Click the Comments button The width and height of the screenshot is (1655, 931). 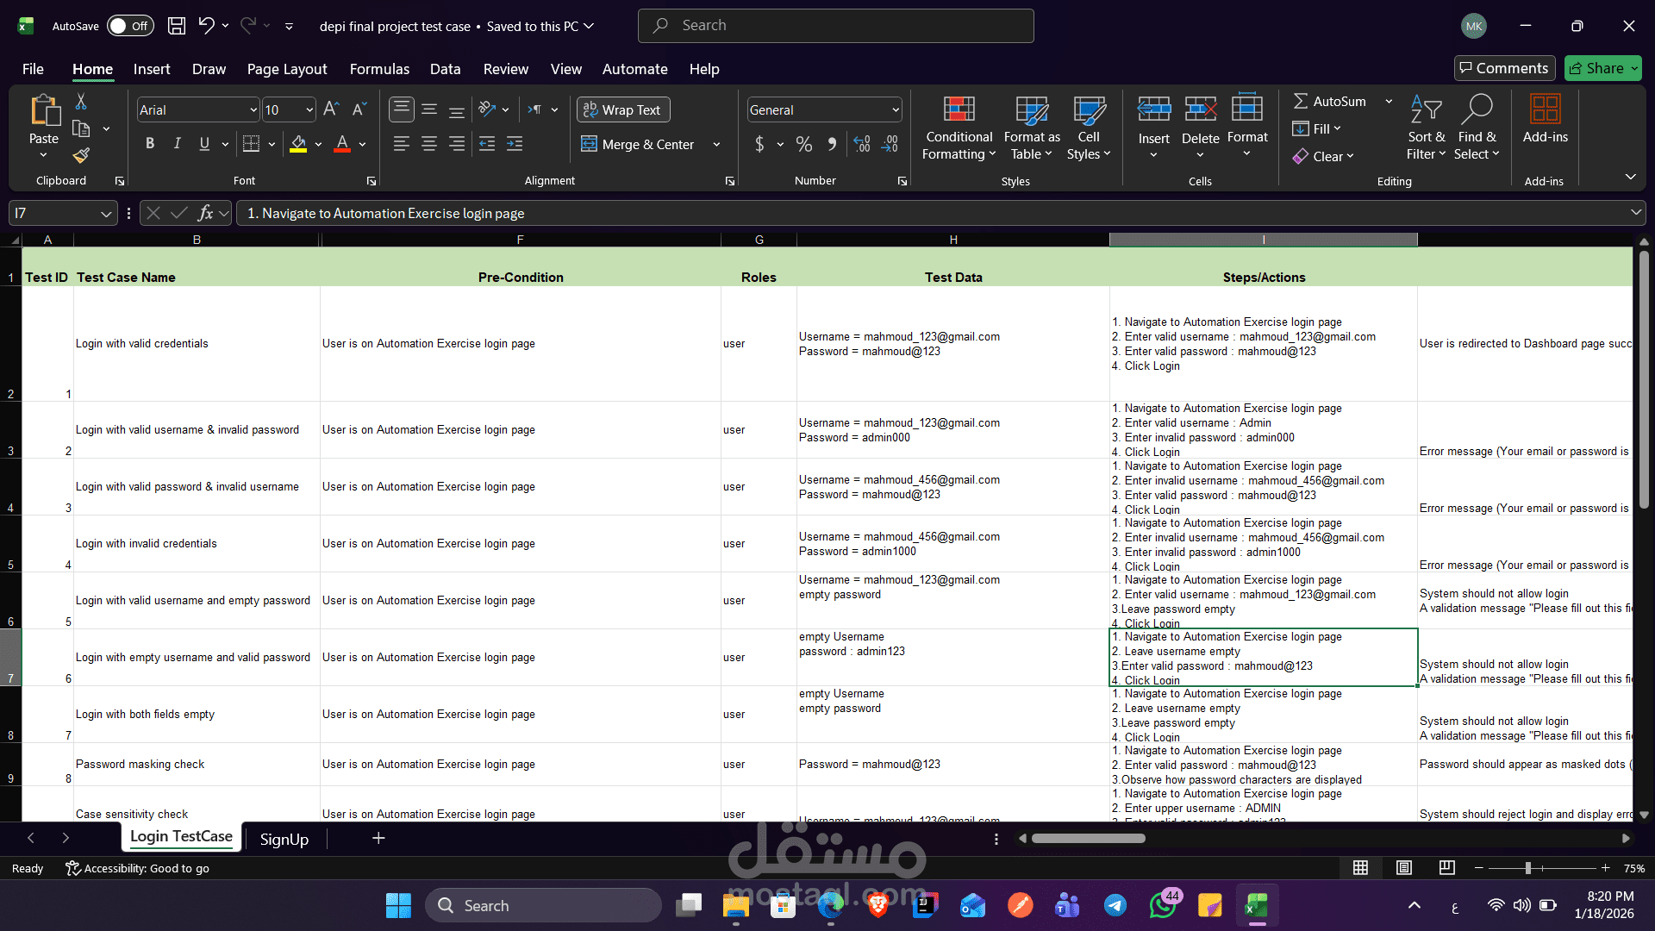[x=1504, y=68]
